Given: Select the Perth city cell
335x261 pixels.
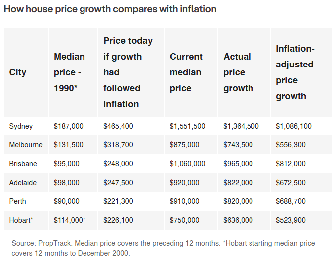Looking at the screenshot, I should pos(17,201).
